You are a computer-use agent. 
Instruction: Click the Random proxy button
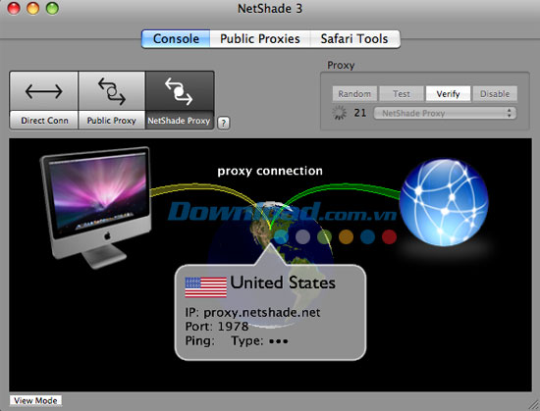tap(354, 94)
